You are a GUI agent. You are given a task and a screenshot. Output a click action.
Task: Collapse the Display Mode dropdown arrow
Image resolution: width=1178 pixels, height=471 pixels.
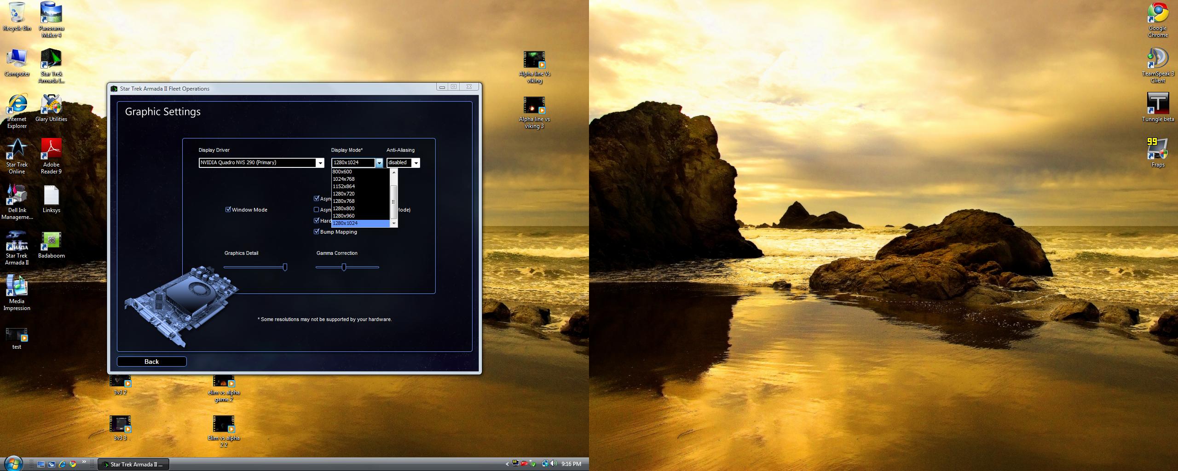pyautogui.click(x=379, y=163)
